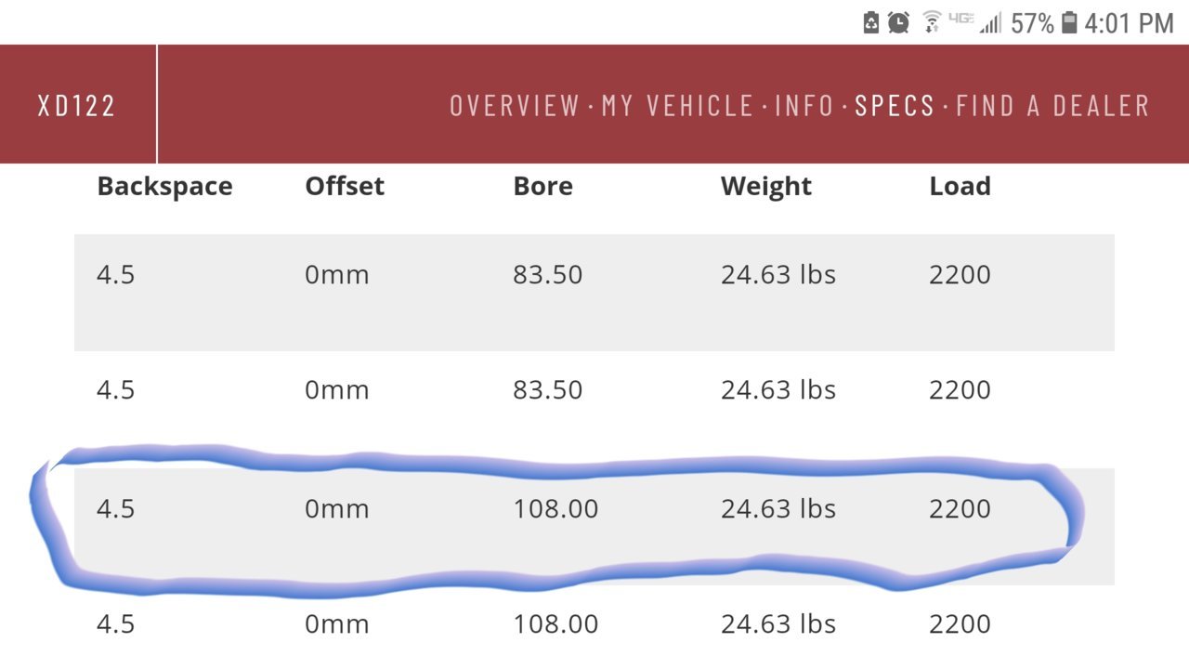Click the Offset column header

tap(345, 186)
